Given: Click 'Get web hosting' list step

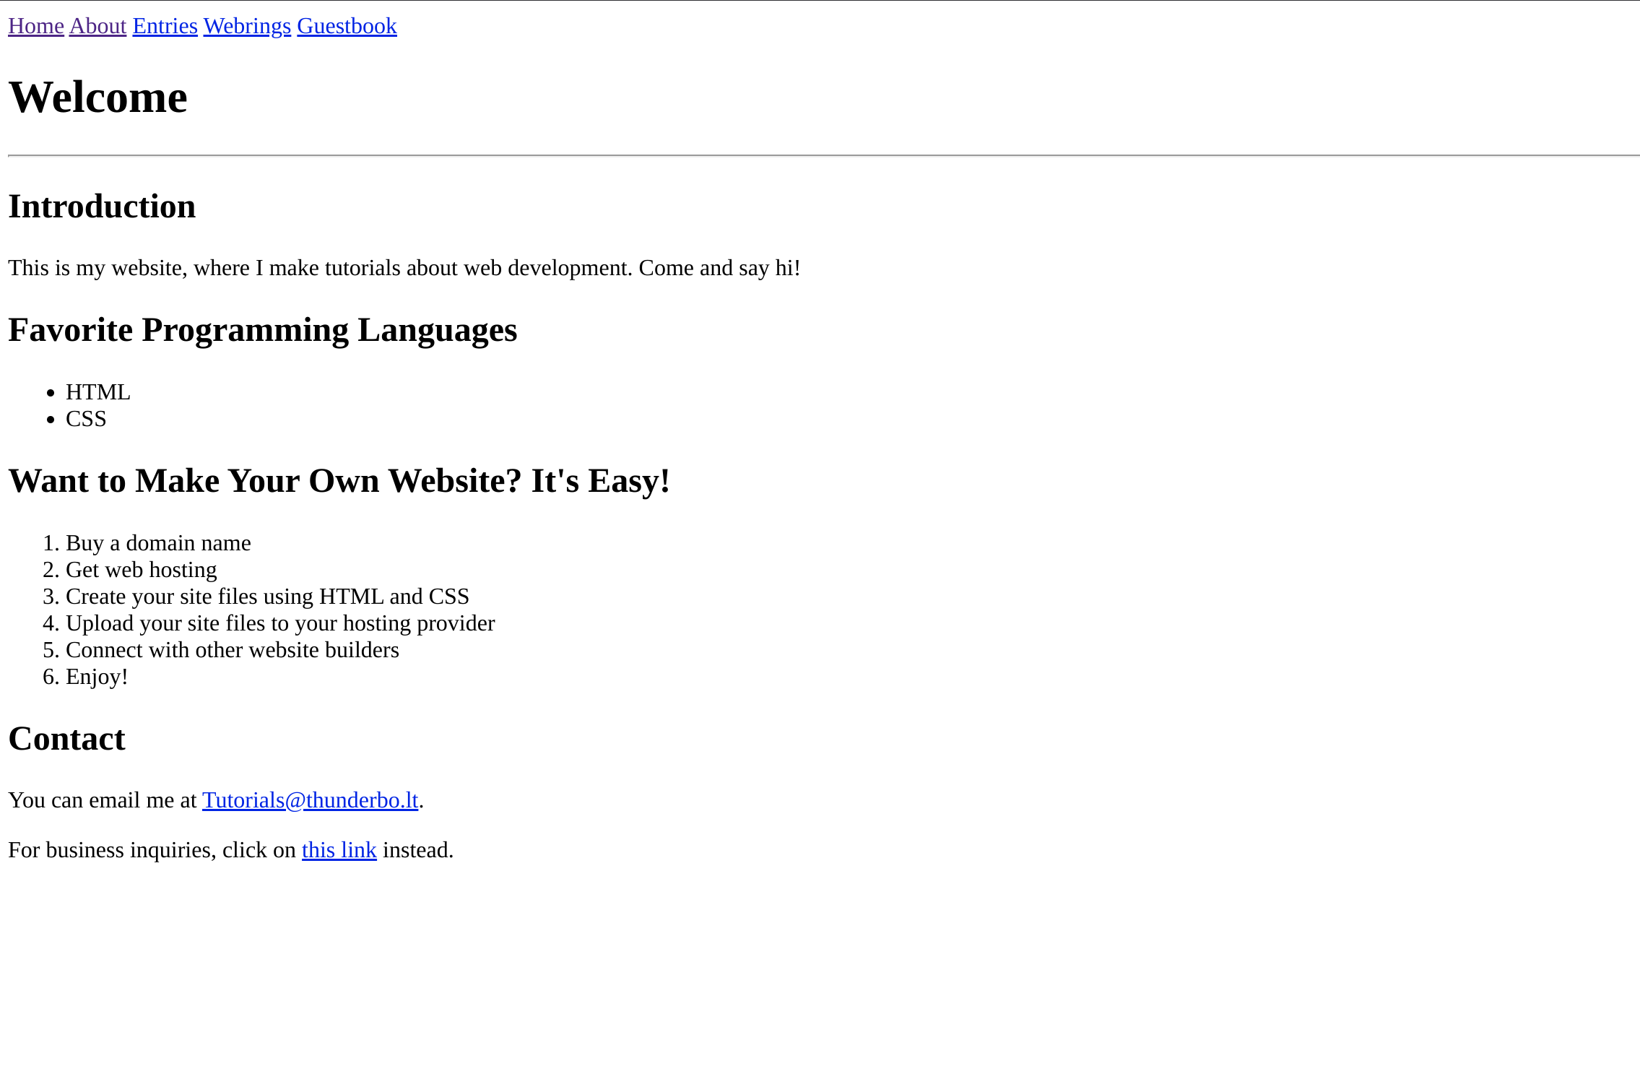Looking at the screenshot, I should (141, 570).
